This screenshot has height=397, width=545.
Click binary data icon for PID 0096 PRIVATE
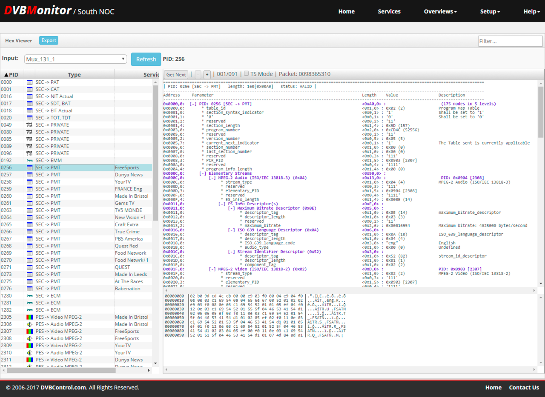pos(30,153)
